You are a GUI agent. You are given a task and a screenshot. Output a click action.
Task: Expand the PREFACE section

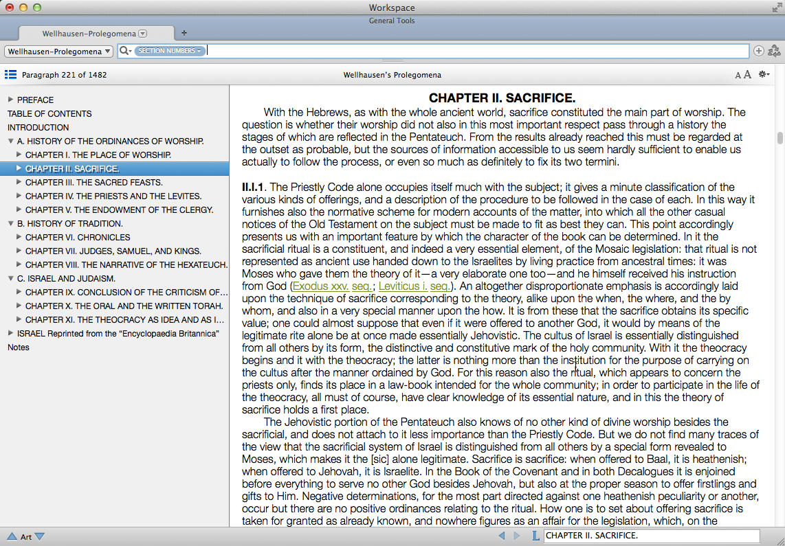(x=10, y=100)
